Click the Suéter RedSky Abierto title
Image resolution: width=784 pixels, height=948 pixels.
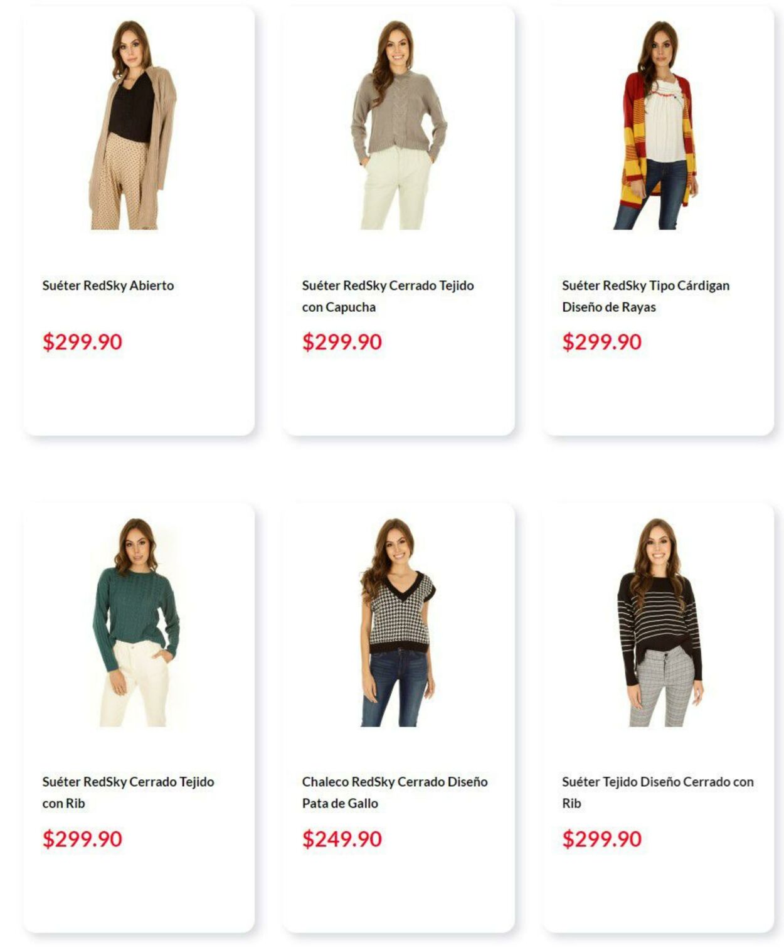108,285
